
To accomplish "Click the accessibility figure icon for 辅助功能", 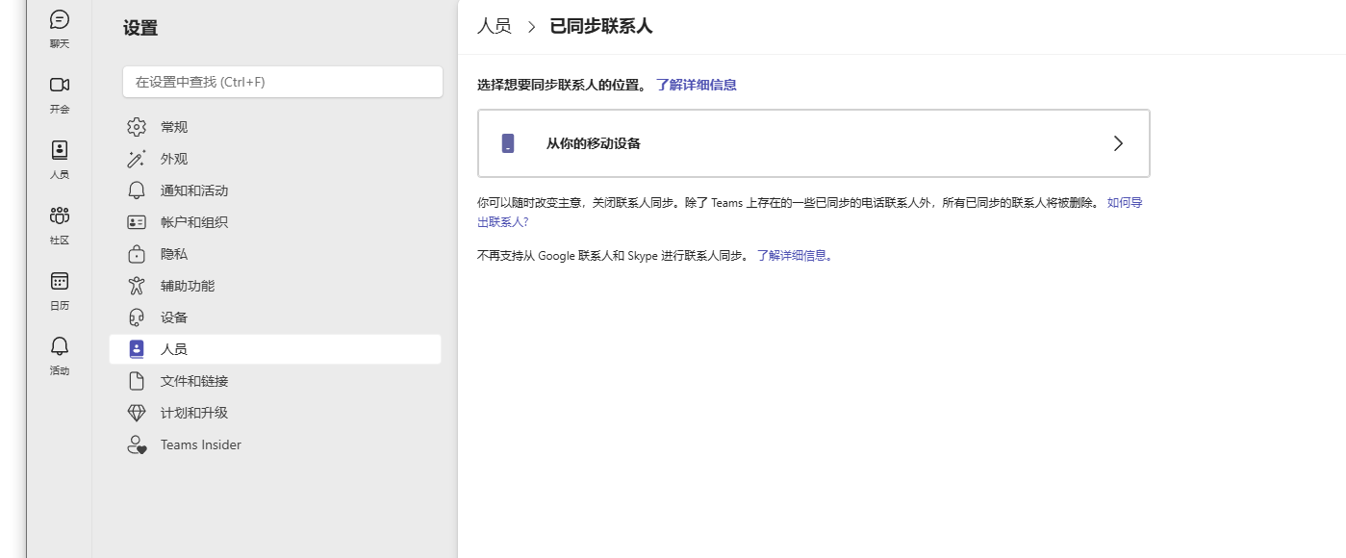I will point(137,286).
